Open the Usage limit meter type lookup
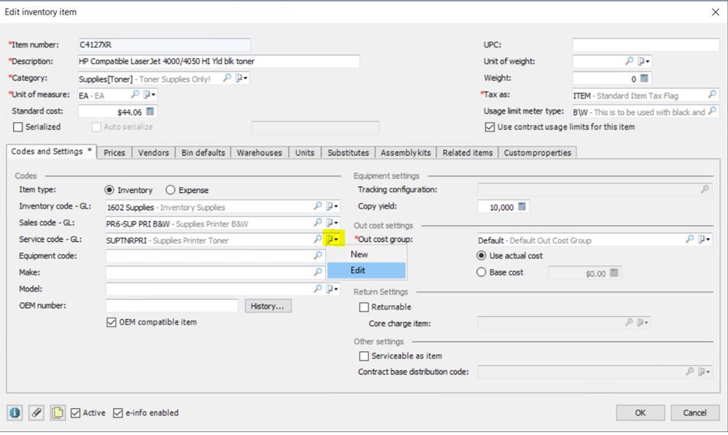This screenshot has height=435, width=728. [712, 111]
